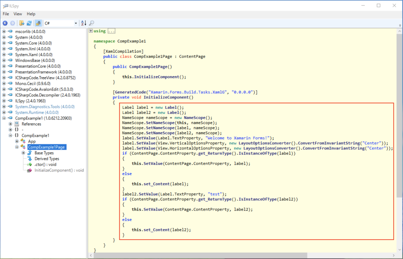Click the Search magnifier icon
Viewport: 403px width, 259px height.
click(x=91, y=23)
